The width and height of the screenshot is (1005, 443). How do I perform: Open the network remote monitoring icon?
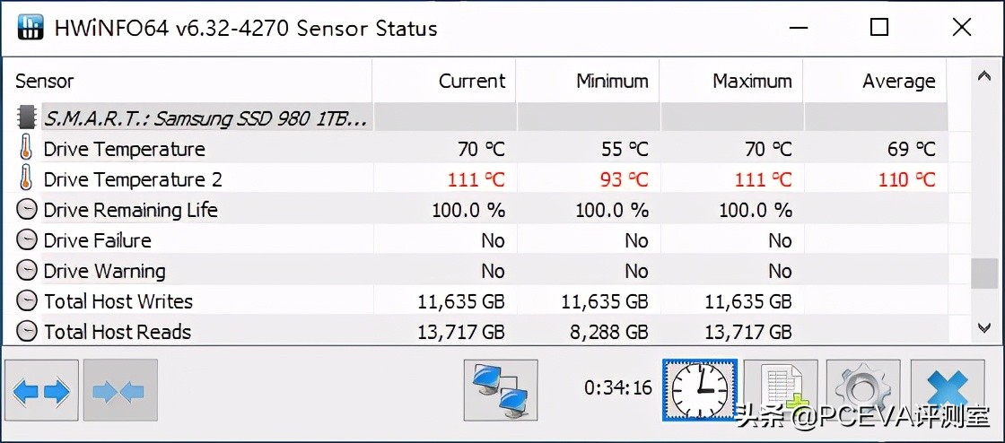pyautogui.click(x=501, y=391)
